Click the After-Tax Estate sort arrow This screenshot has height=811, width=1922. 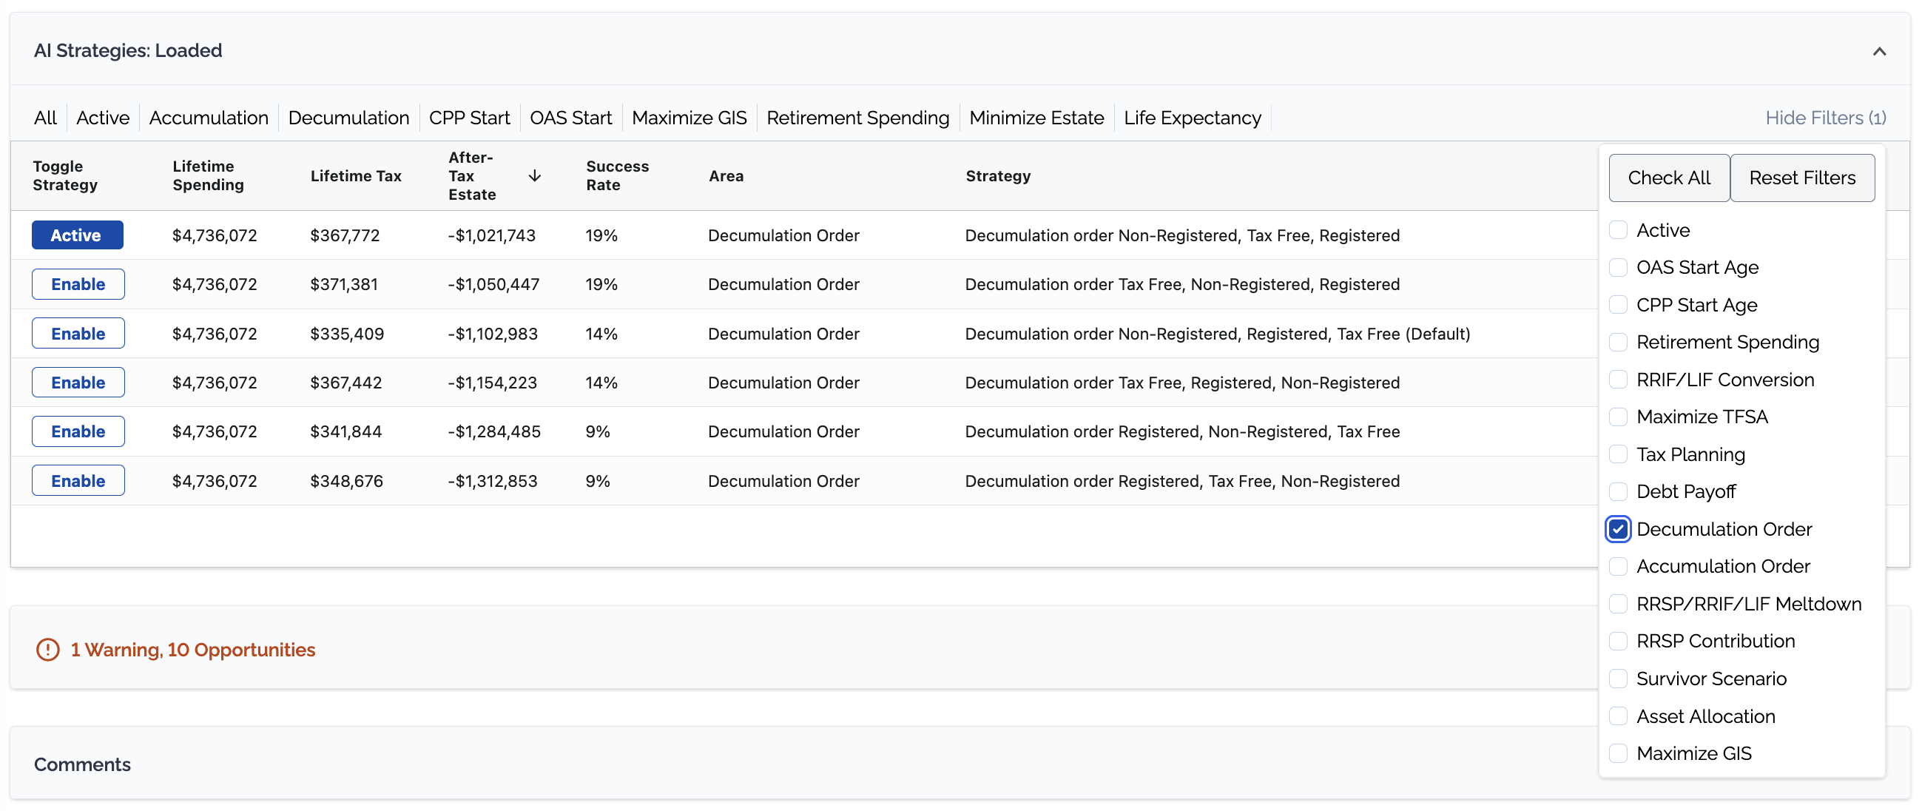point(534,176)
